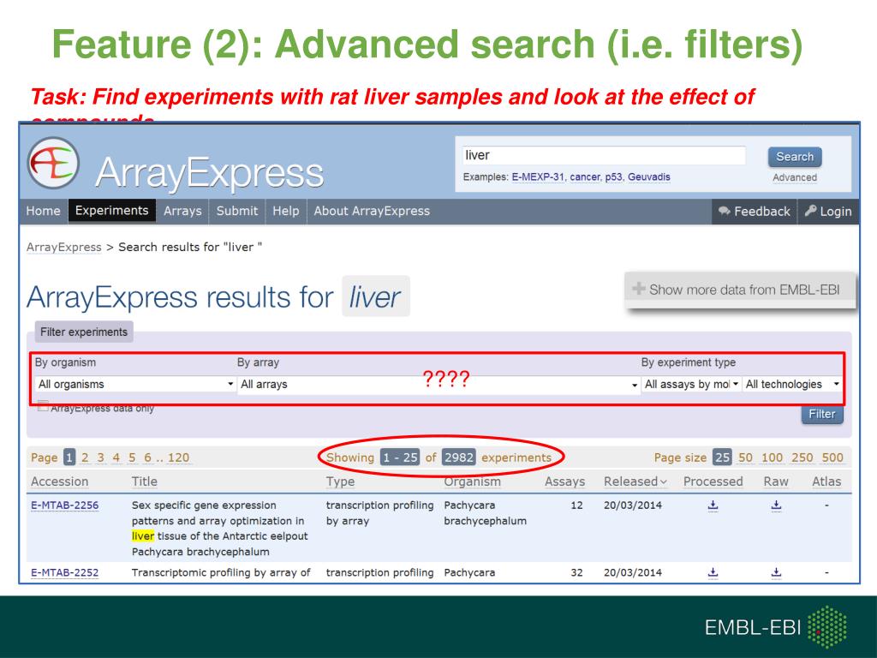
Task: Sort by Accession column header
Action: coord(59,482)
